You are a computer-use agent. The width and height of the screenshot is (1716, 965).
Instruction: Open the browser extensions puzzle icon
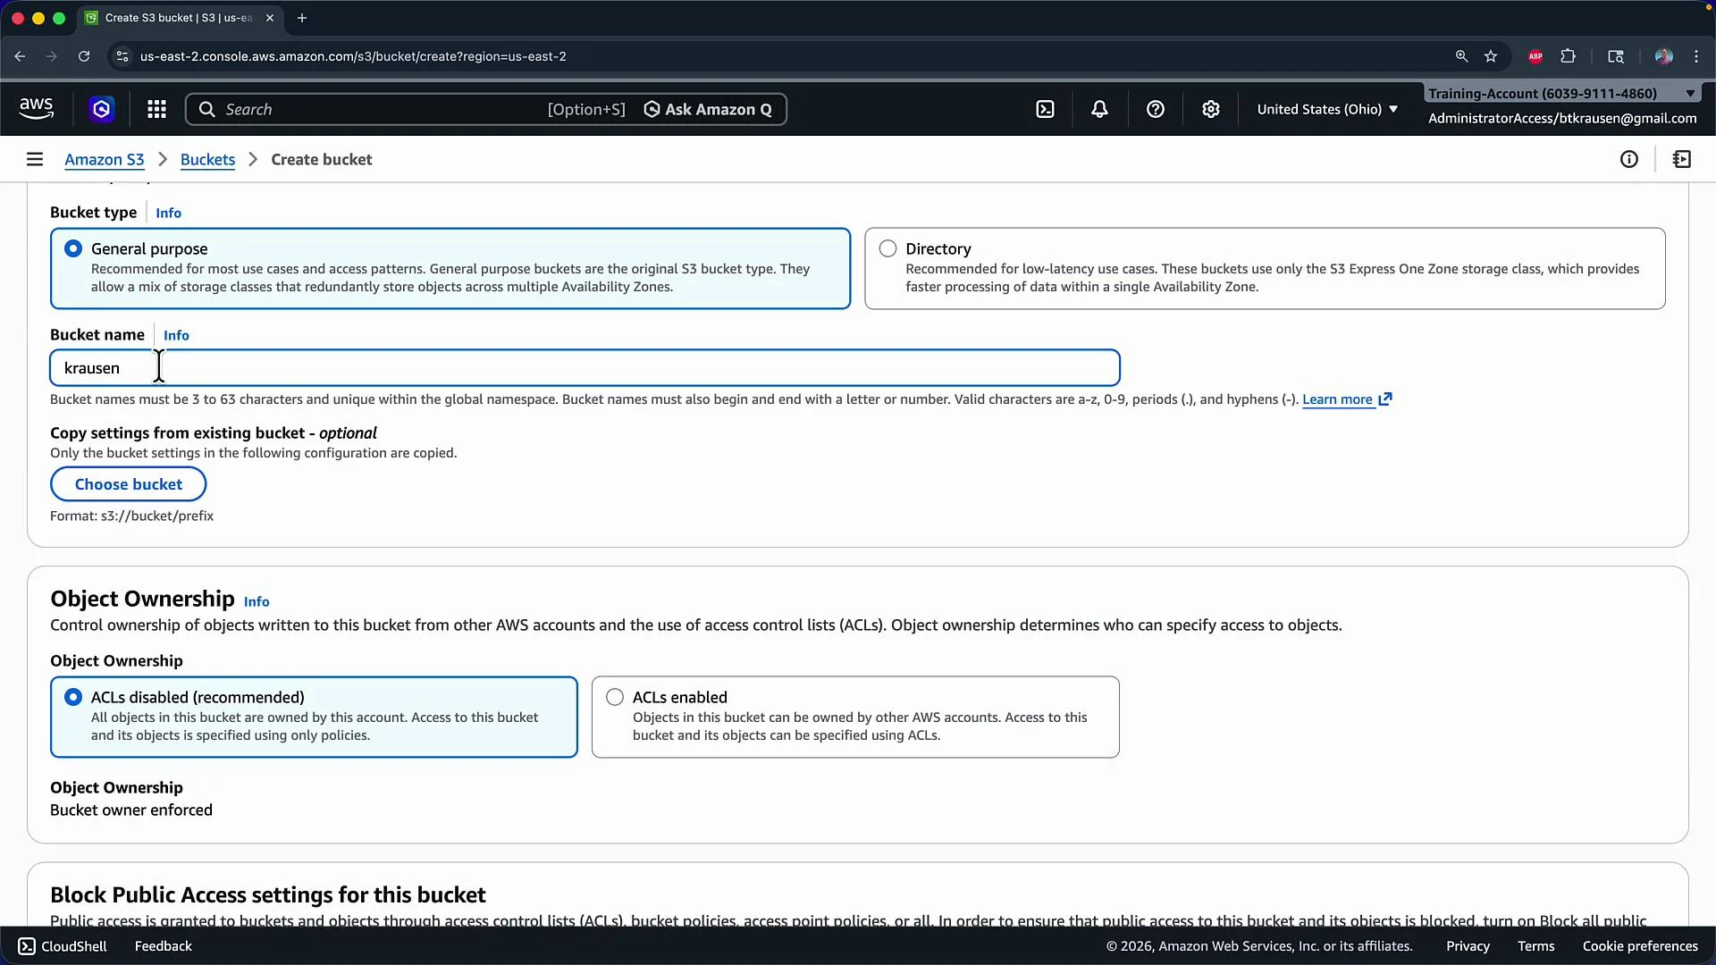coord(1568,56)
